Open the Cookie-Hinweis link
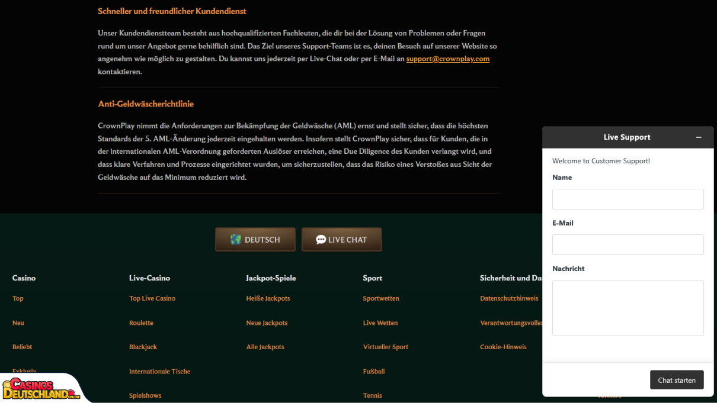 (x=503, y=347)
